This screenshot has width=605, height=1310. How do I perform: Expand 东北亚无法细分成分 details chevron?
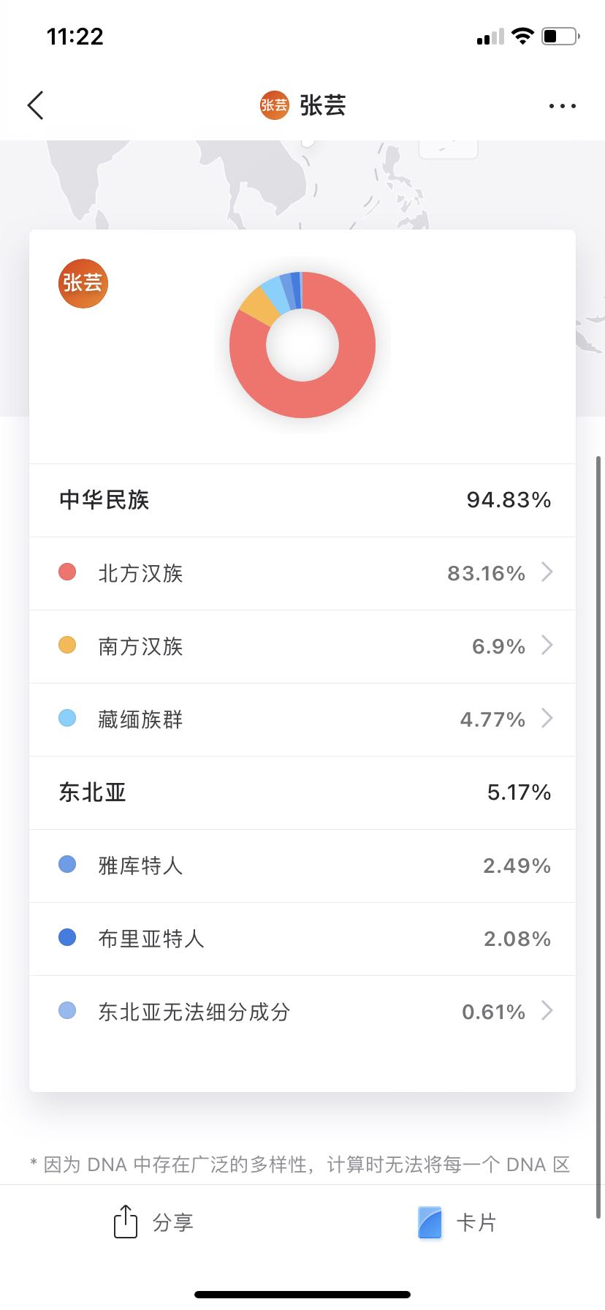click(x=547, y=1011)
